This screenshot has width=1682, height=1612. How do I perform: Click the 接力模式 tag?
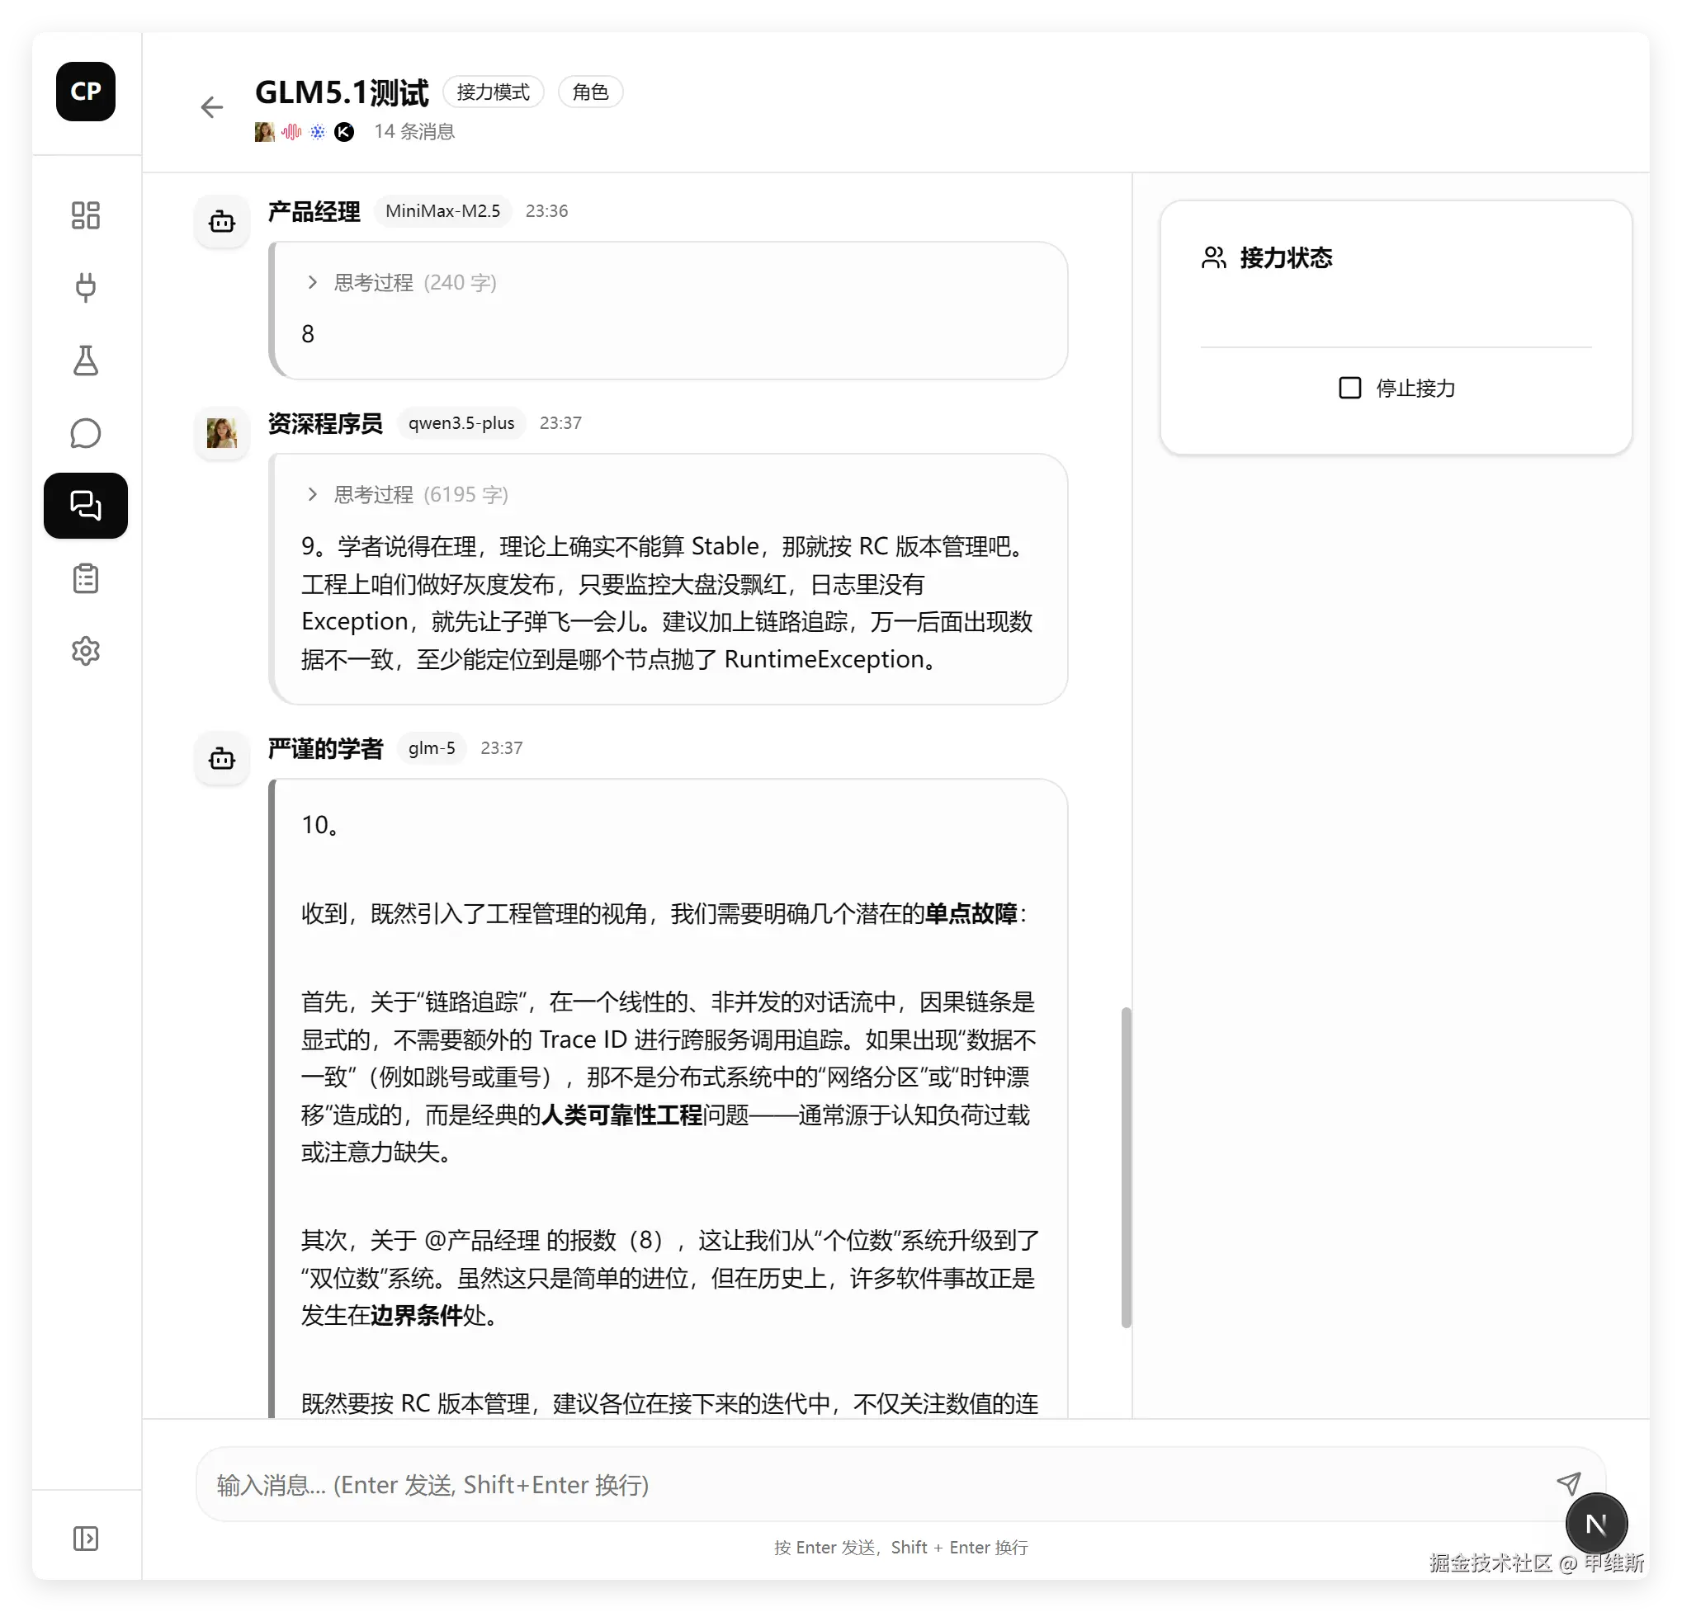coord(493,92)
